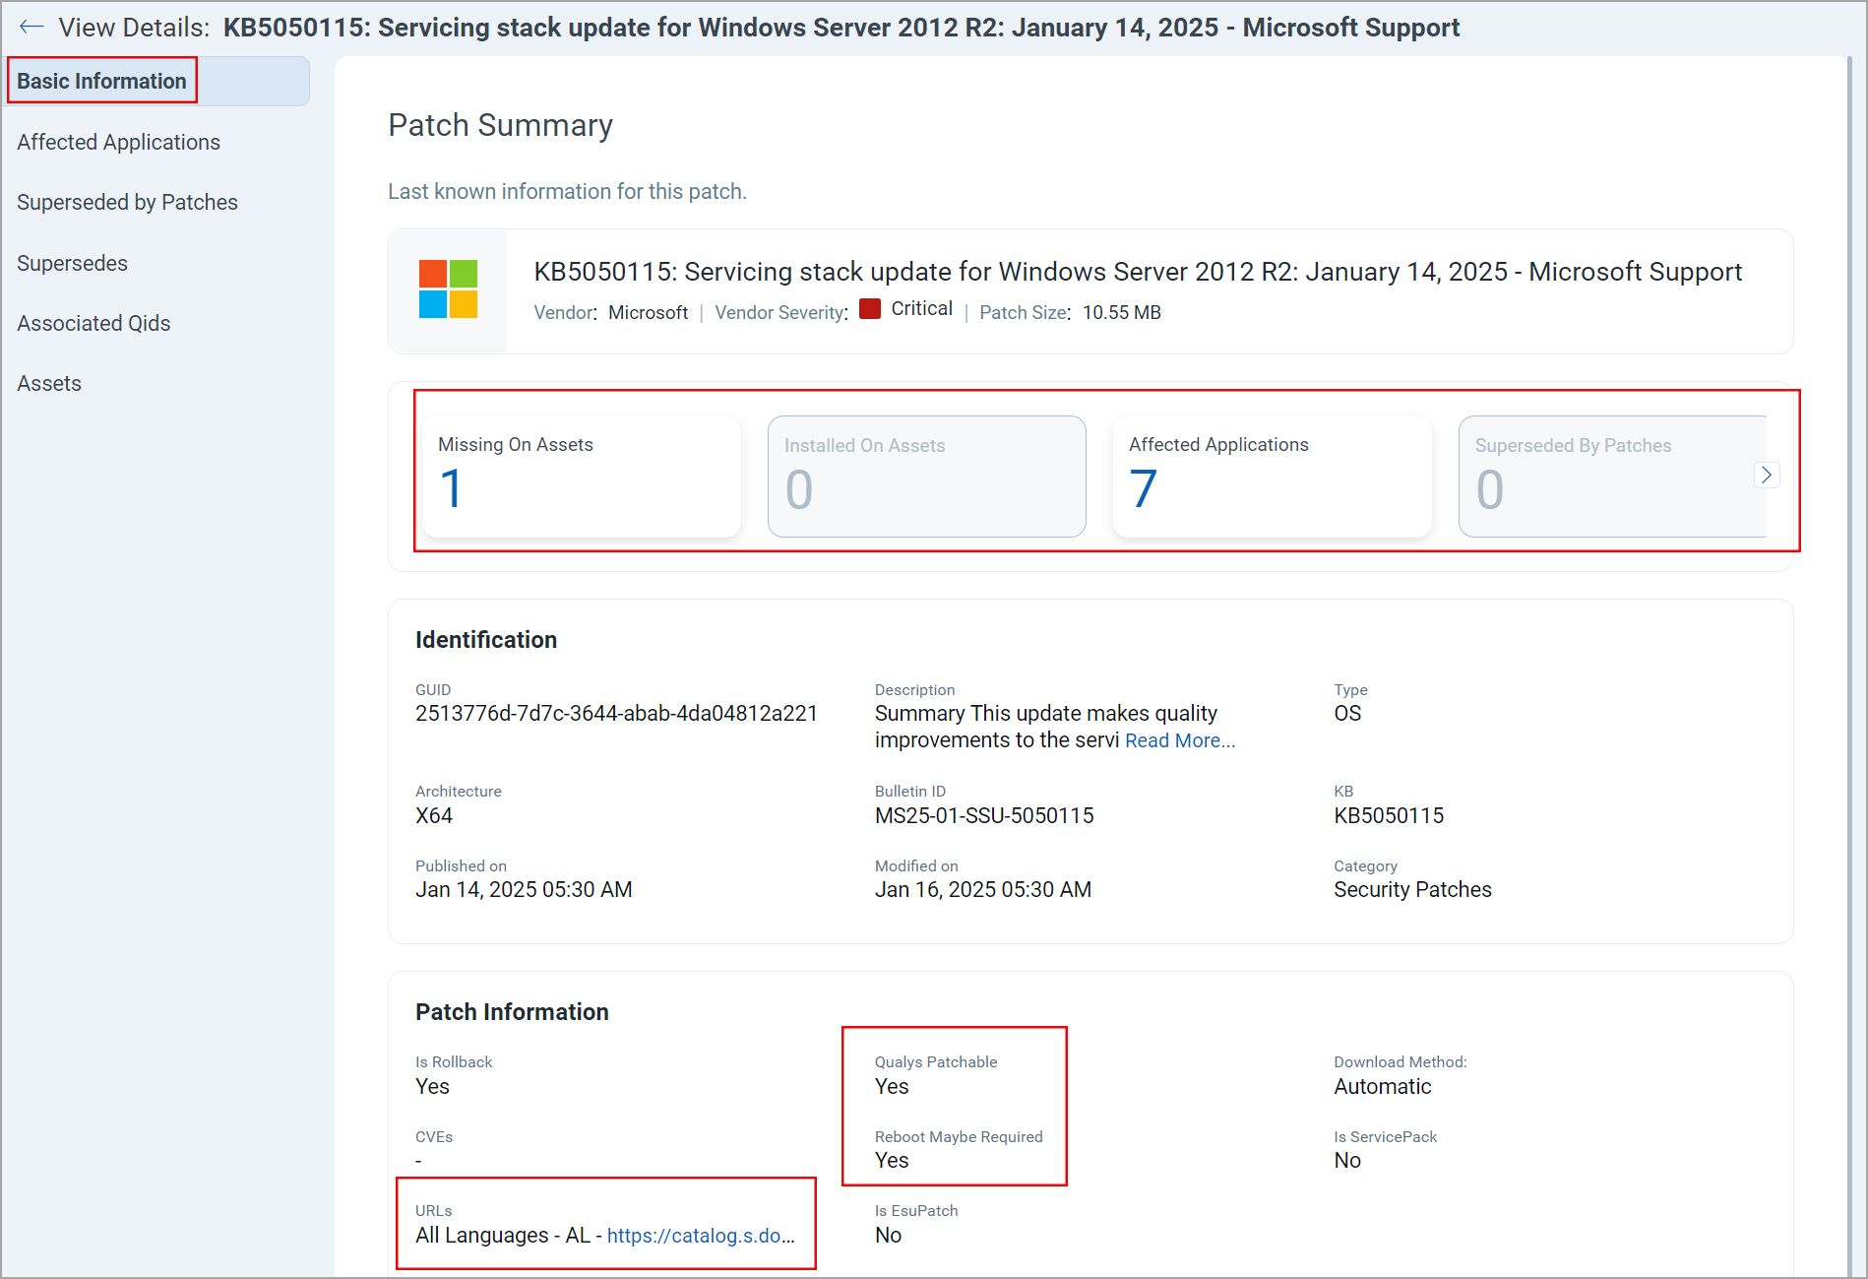Open the Affected Applications count card
Viewport: 1868px width, 1279px height.
tap(1271, 477)
